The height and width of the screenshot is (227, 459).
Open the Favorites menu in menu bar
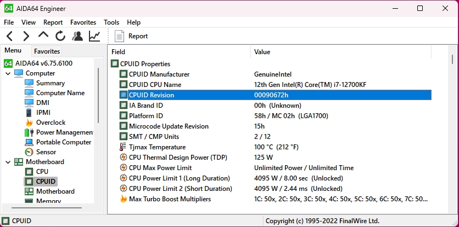pyautogui.click(x=83, y=22)
